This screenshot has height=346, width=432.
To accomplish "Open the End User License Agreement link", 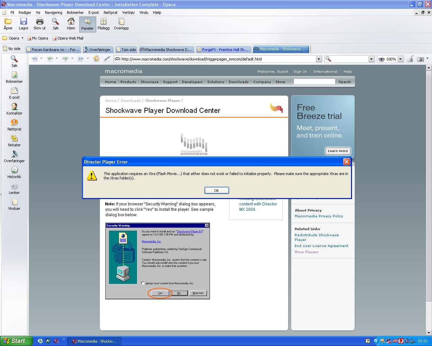I will click(322, 246).
